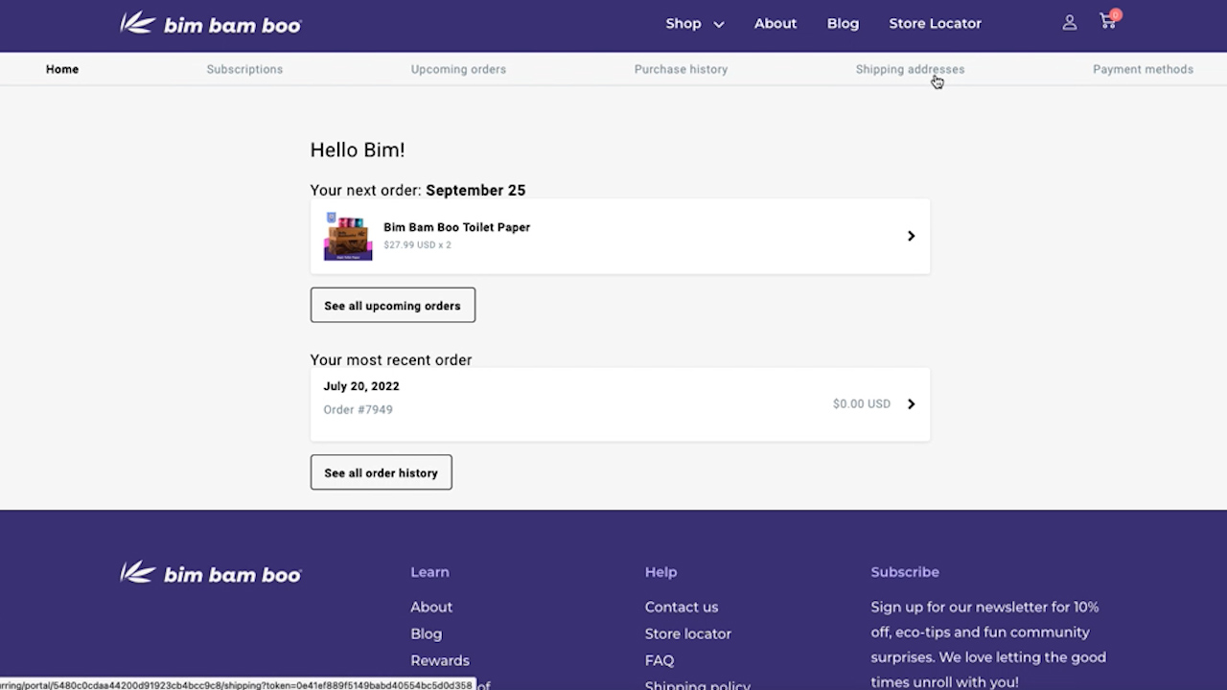The height and width of the screenshot is (690, 1227).
Task: Switch to the Upcoming orders tab
Action: 458,69
